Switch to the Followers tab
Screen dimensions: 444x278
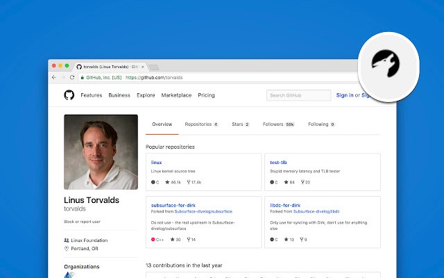click(x=277, y=124)
